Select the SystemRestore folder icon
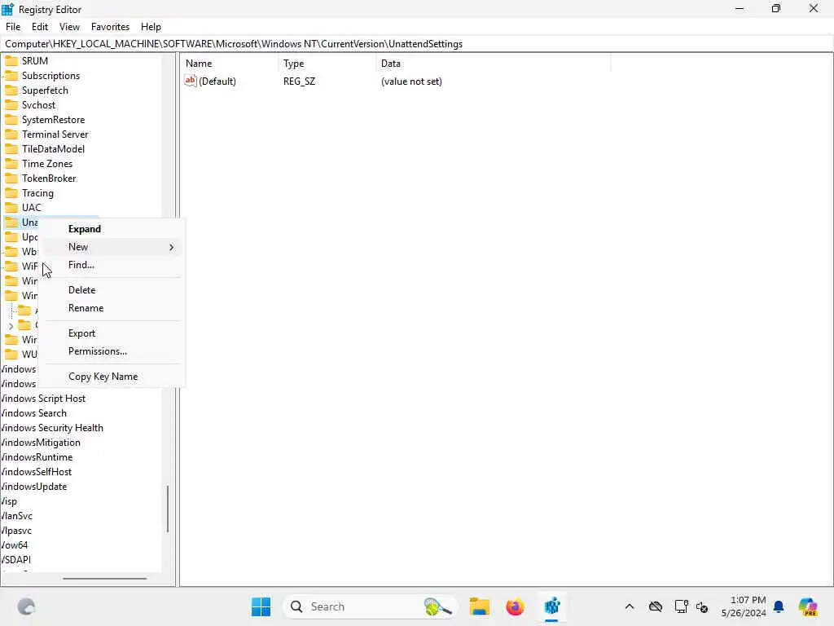This screenshot has height=626, width=834. click(x=11, y=119)
